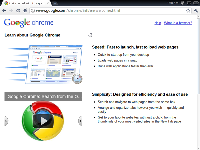Select the Get started with Google tab
Viewport: 200px width, 150px height.
point(26,3)
